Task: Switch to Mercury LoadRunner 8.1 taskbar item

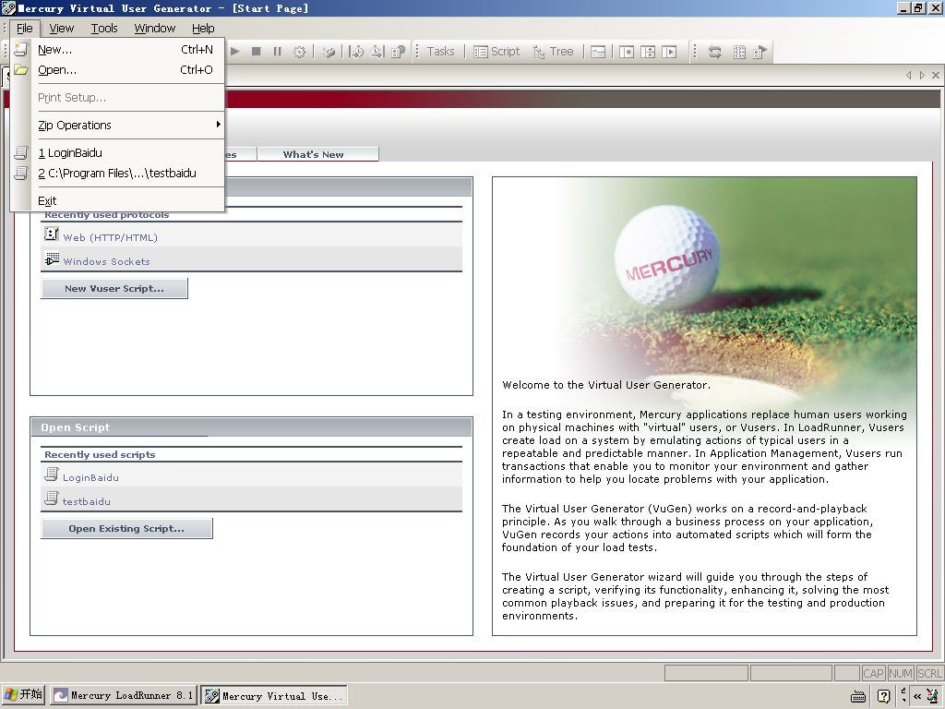Action: 124,695
